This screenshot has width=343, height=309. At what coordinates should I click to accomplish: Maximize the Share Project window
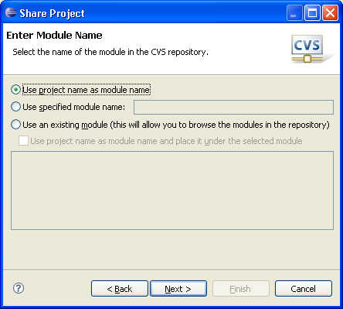click(312, 12)
